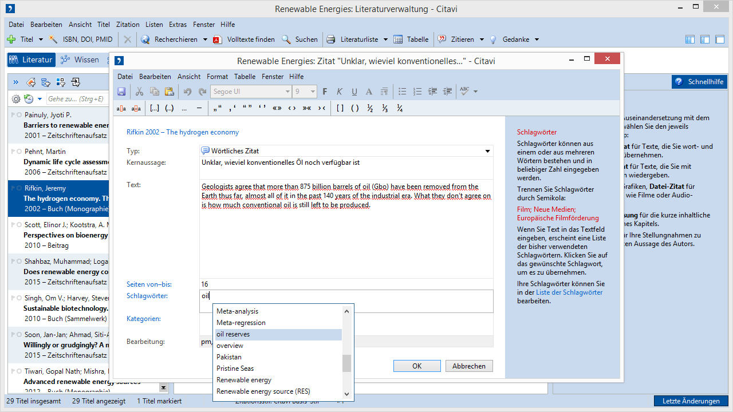Viewport: 733px width, 412px height.
Task: Save the quotation with the floppy disk icon
Action: click(x=121, y=92)
